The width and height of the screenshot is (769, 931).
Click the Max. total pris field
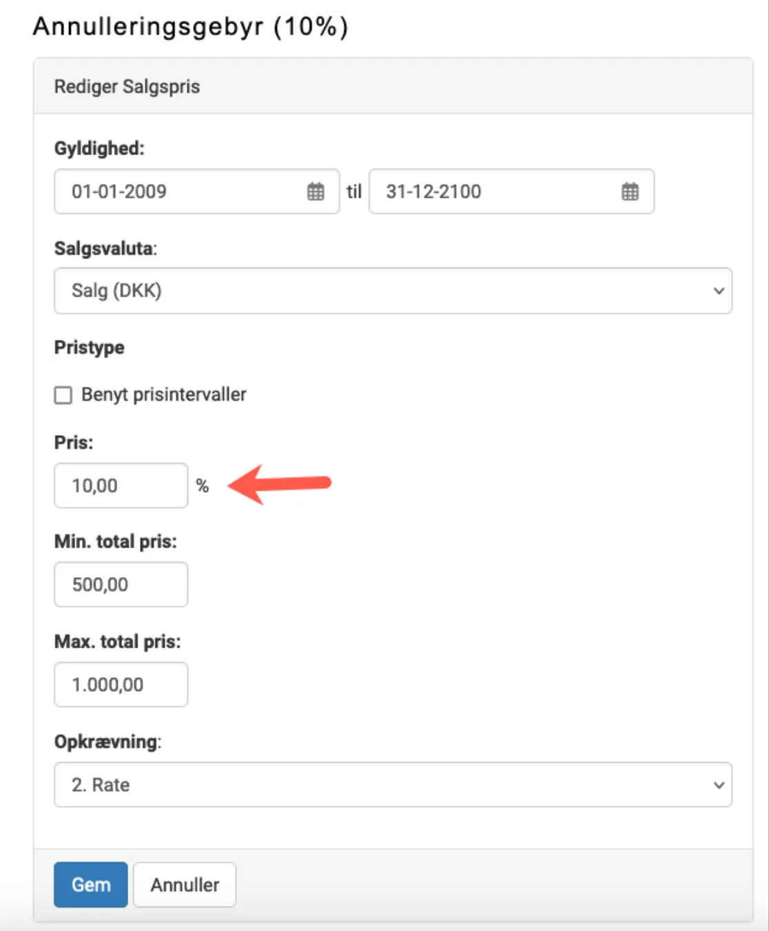pos(121,684)
